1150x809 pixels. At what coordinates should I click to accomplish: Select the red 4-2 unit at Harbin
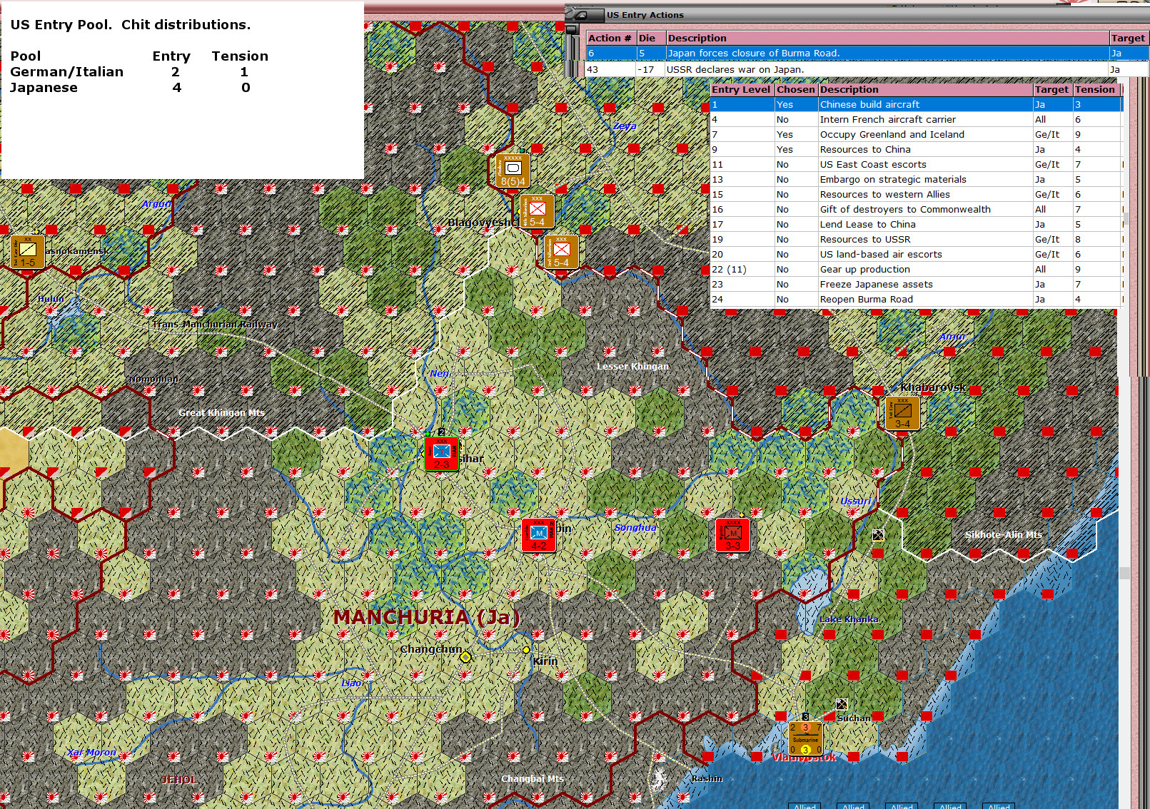point(539,536)
